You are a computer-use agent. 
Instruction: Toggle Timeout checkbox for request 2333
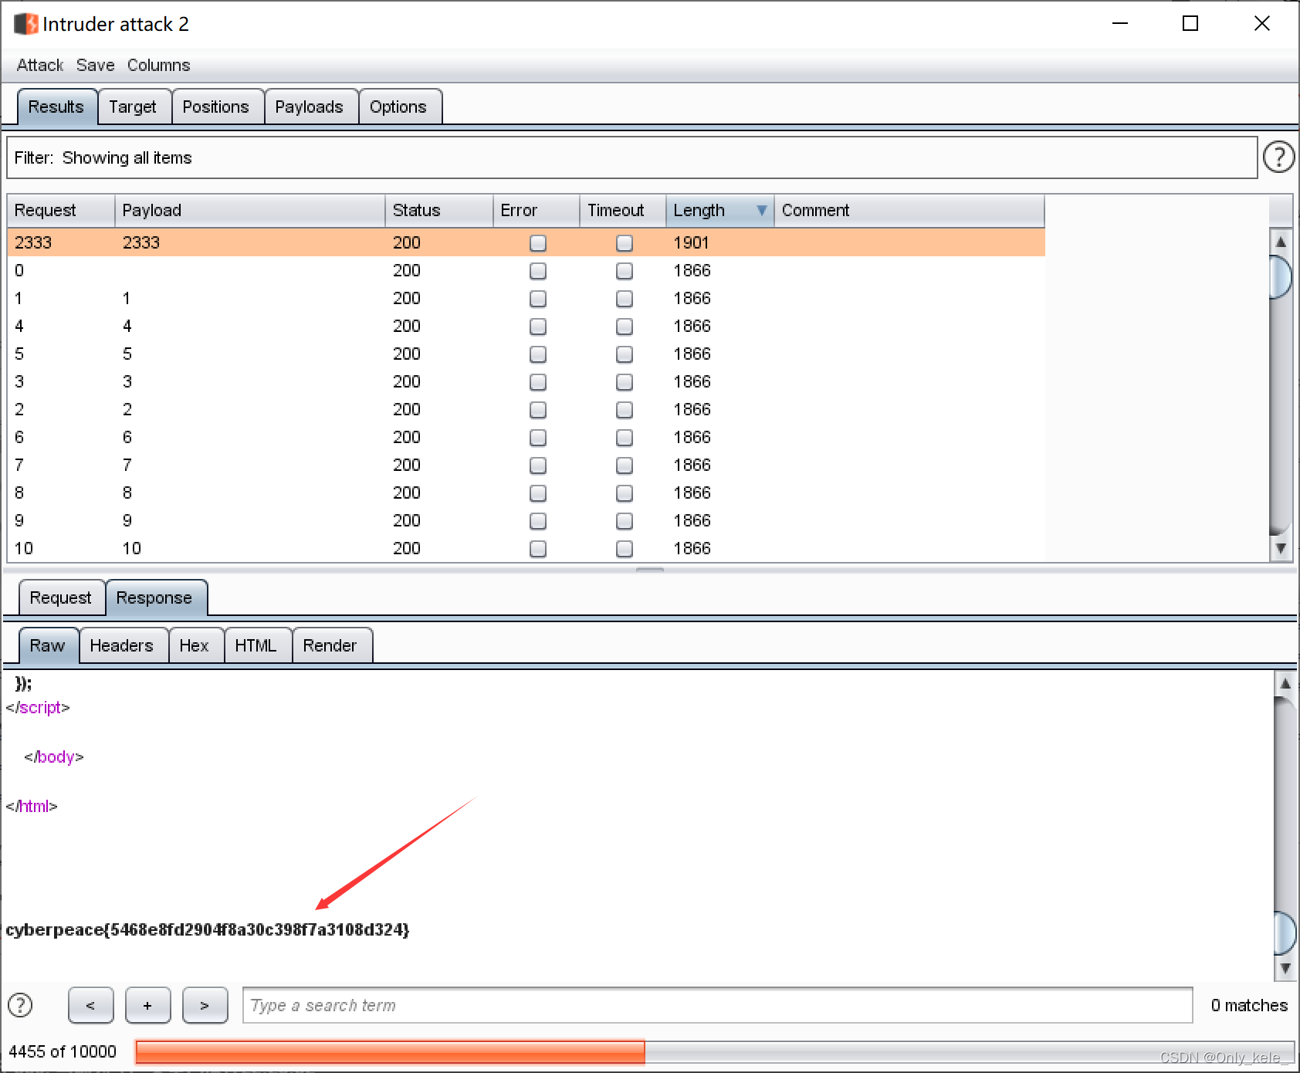625,243
